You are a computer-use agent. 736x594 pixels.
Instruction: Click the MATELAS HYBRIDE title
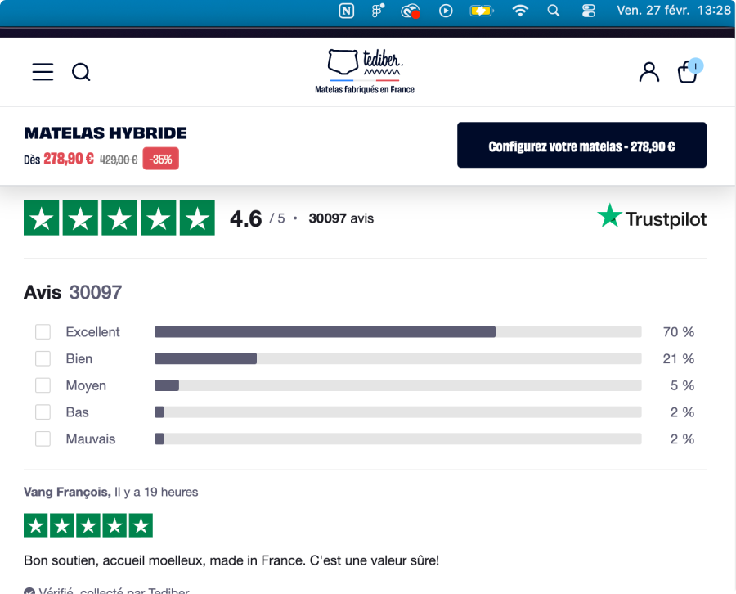coord(105,133)
